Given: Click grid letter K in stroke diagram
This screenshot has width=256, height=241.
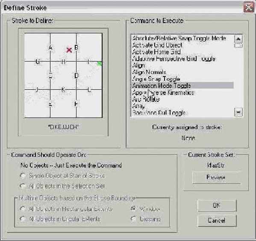Looking at the screenshot, I should 63,89.
